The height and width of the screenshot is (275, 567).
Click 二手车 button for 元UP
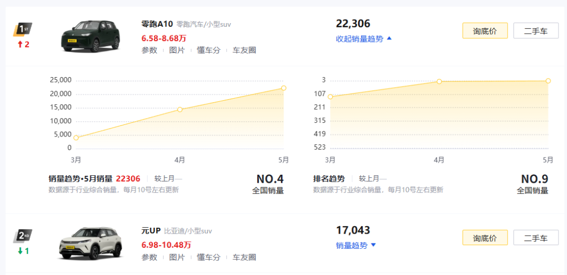point(536,237)
